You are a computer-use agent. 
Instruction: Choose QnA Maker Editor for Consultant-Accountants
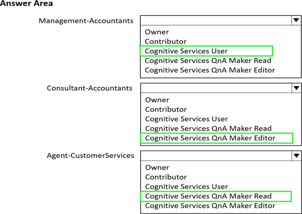click(x=210, y=138)
